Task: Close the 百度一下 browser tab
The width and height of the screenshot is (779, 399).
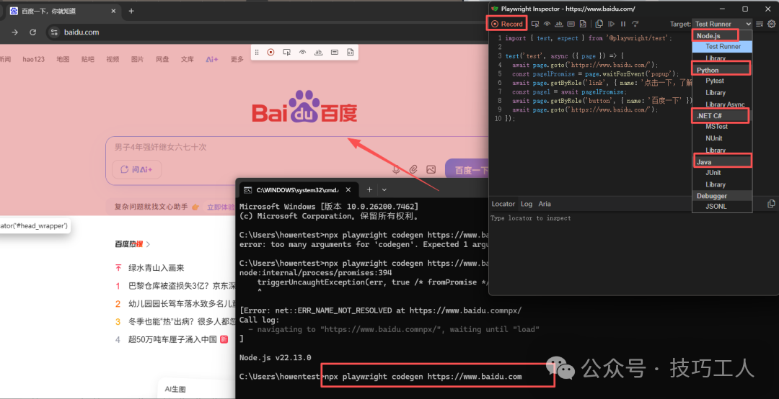Action: click(x=113, y=11)
